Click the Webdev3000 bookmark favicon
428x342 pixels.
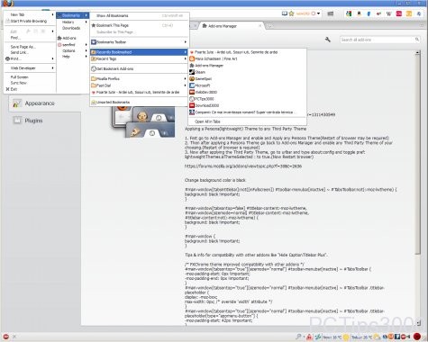192,92
